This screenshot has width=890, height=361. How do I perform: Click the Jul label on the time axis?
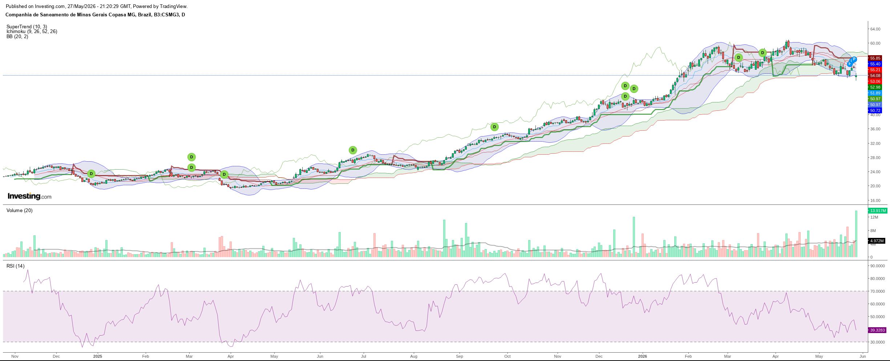(364, 356)
